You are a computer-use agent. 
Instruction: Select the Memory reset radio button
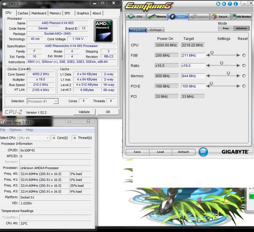coord(244,76)
